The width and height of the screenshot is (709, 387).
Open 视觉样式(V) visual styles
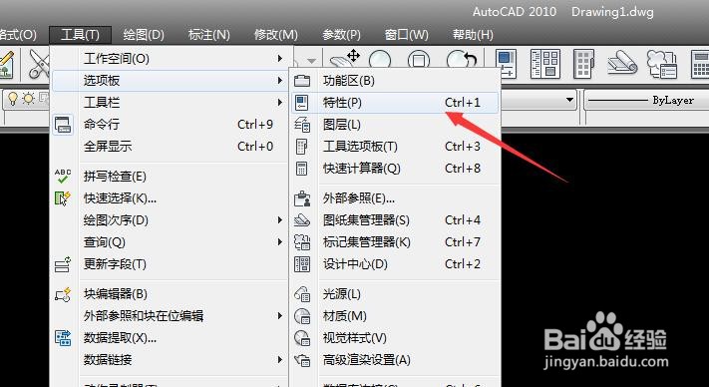tap(394, 338)
